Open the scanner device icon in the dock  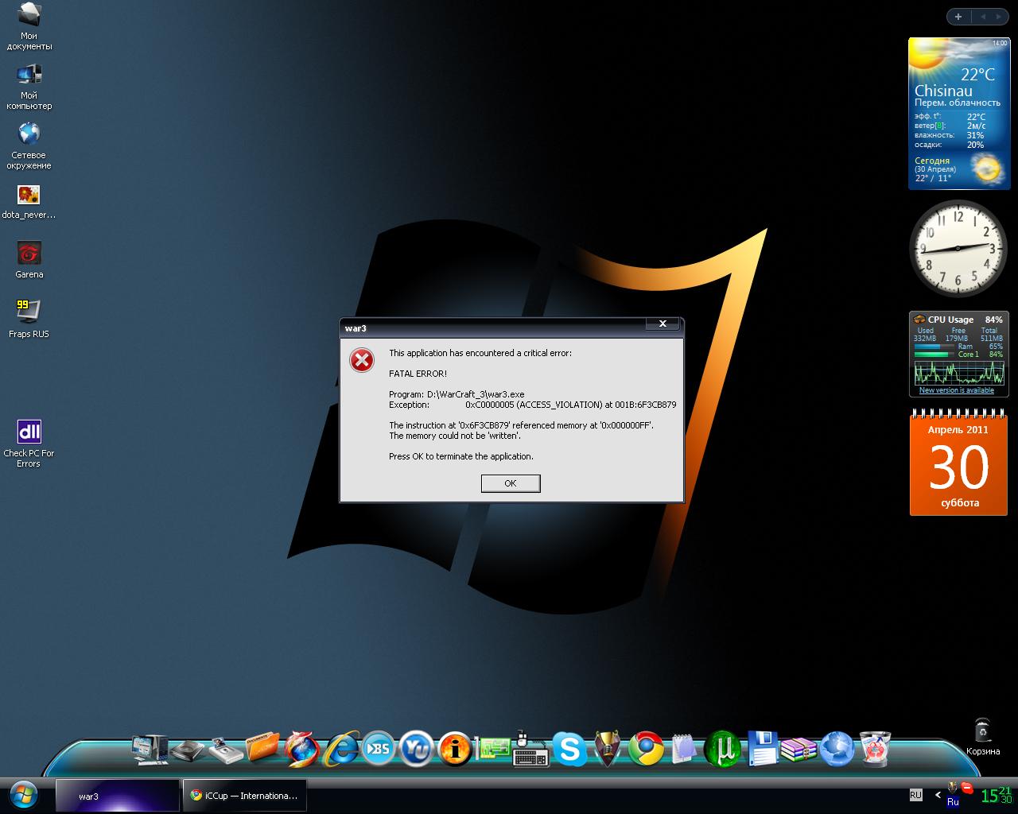pos(226,750)
